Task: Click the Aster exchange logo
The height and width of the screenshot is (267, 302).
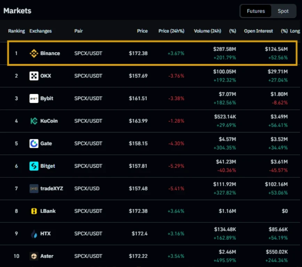Action: pos(34,256)
